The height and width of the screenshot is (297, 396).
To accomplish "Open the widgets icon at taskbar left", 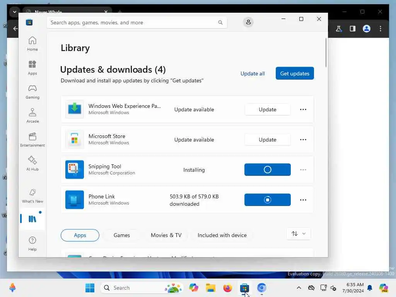I will [12, 288].
